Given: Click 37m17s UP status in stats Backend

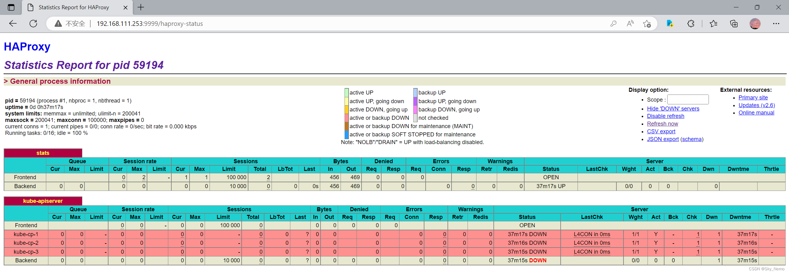Looking at the screenshot, I should 551,186.
